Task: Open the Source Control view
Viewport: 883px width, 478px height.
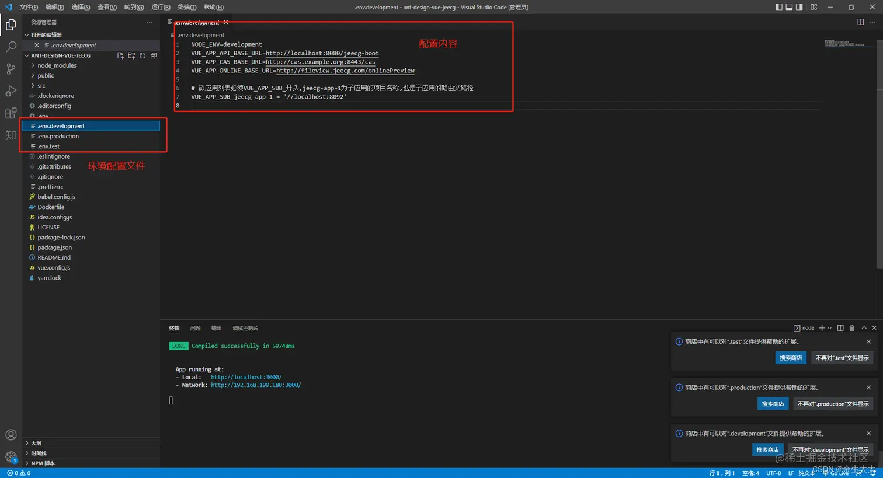Action: (11, 69)
